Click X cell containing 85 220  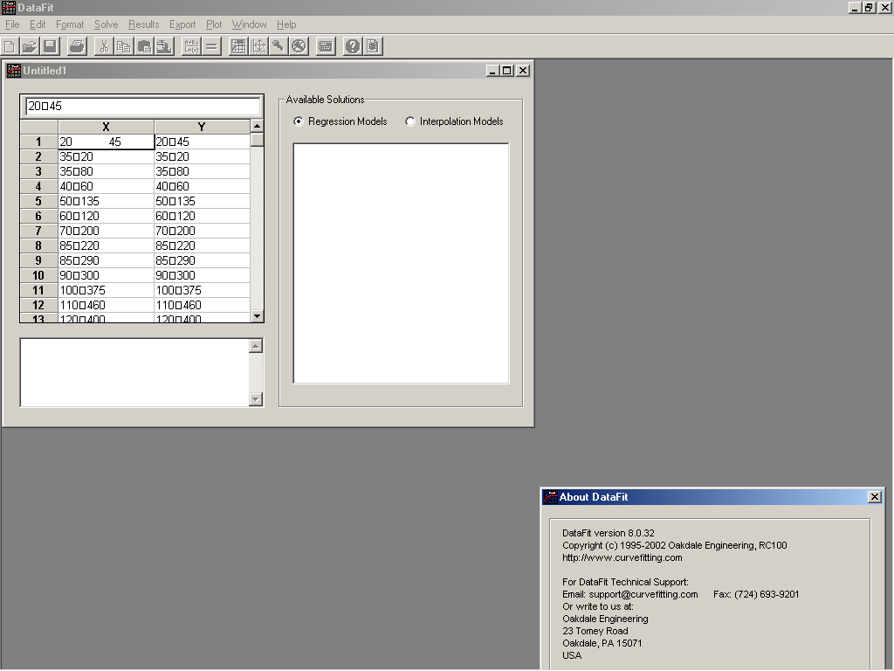[x=106, y=246]
